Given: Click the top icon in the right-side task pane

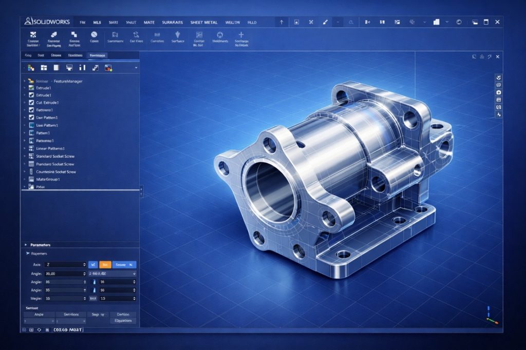Looking at the screenshot, I should tap(498, 77).
